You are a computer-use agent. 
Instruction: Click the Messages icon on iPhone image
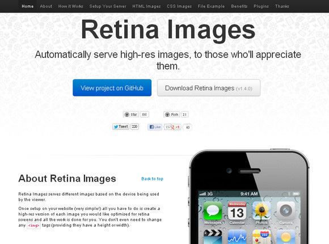click(213, 211)
